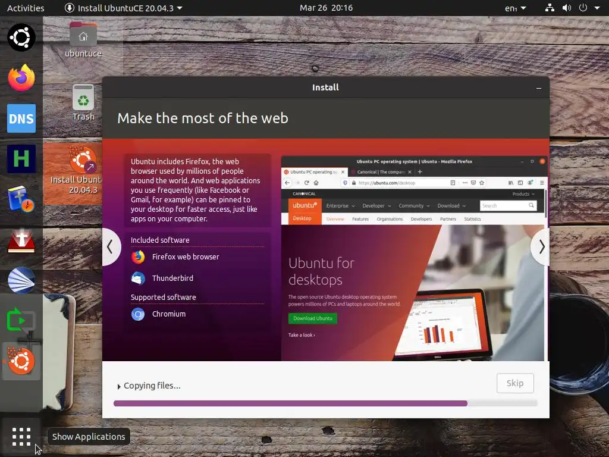Go to next slide with right arrow

point(541,247)
